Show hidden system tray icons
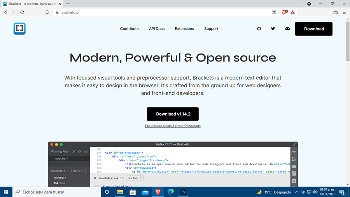 pos(297,192)
